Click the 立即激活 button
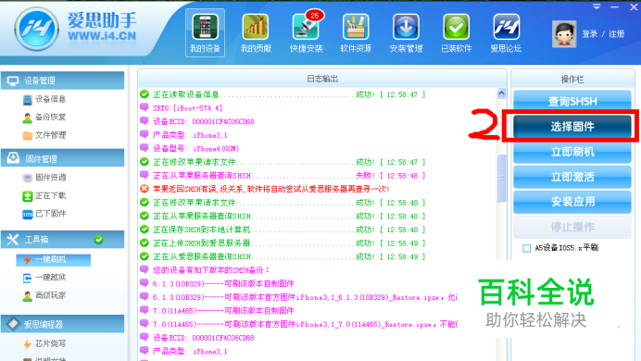The image size is (641, 361). point(572,177)
